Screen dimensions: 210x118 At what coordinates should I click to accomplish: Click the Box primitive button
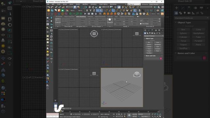(149, 42)
